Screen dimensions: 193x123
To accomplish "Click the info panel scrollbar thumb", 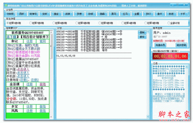I will (x=51, y=46).
